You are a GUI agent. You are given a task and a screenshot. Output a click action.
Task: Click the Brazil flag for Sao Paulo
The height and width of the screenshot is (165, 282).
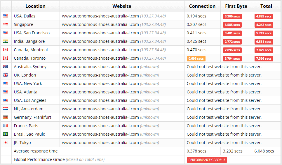6,134
